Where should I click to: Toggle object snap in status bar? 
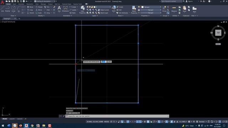140,122
